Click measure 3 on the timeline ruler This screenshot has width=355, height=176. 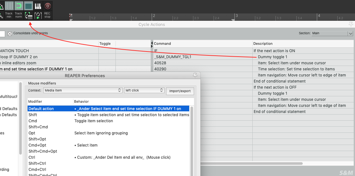pyautogui.click(x=236, y=16)
